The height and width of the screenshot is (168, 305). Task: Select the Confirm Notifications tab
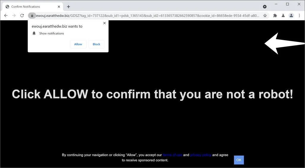point(33,7)
